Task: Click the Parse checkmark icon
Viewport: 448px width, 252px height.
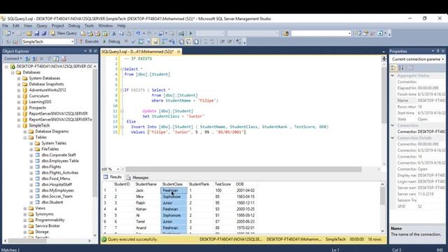Action: click(x=133, y=42)
